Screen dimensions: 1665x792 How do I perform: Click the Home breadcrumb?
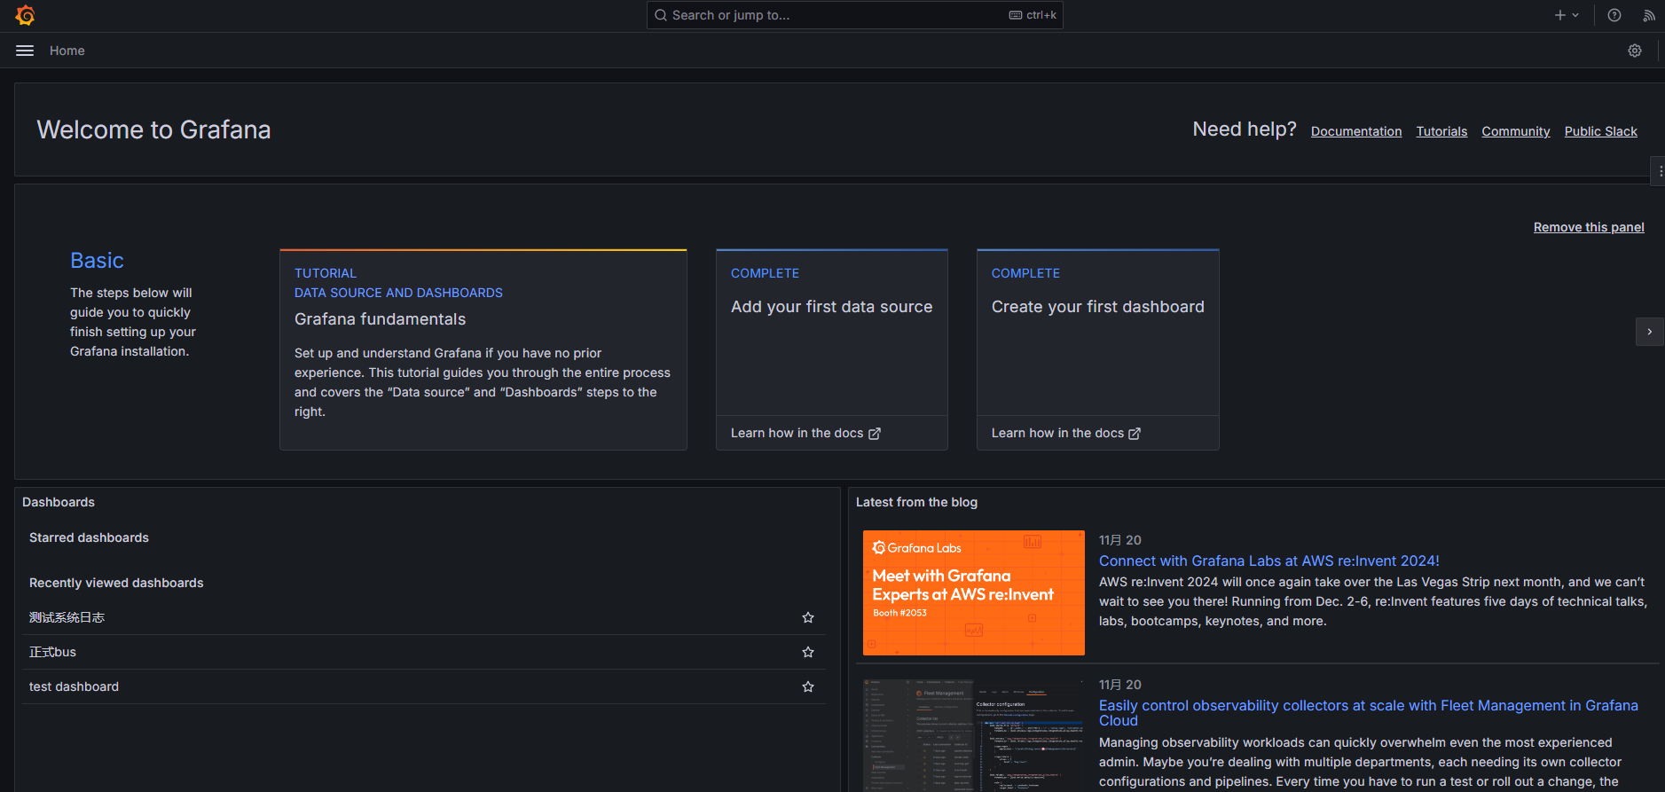point(67,51)
